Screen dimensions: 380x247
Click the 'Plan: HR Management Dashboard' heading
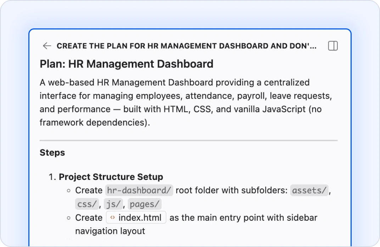(x=127, y=64)
